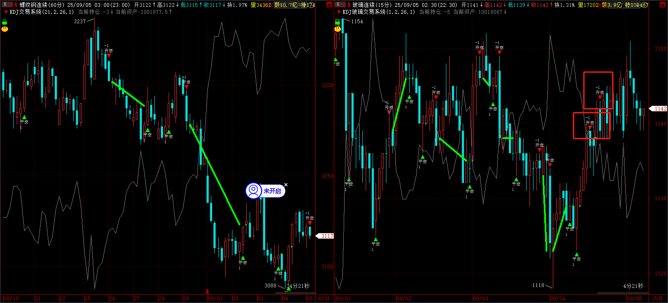This screenshot has width=668, height=303.
Task: Click the 1154 high price label
Action: pyautogui.click(x=357, y=21)
